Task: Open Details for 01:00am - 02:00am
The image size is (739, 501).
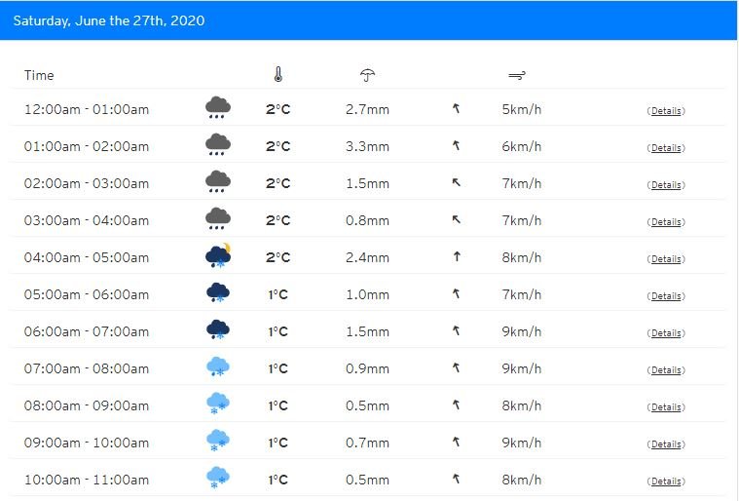Action: 665,148
